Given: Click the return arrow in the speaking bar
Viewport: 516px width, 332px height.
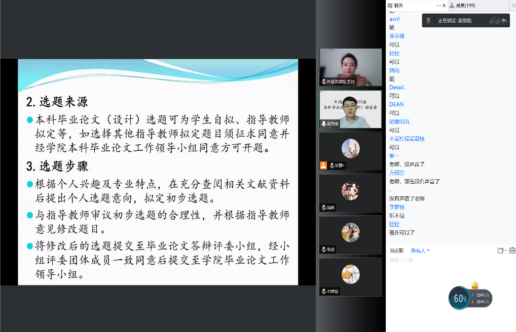Looking at the screenshot, I should pos(504,21).
